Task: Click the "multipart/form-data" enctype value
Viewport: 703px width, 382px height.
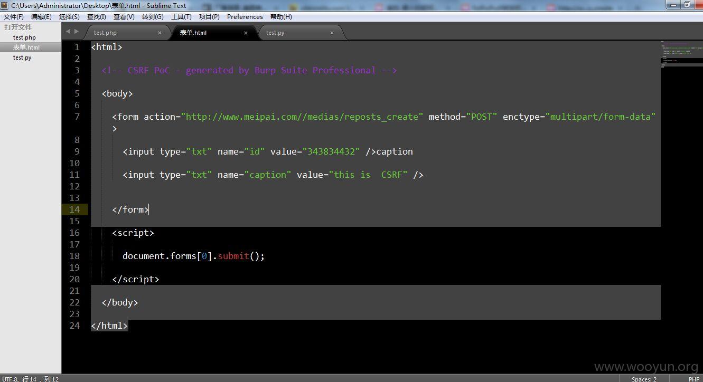Action: click(601, 117)
